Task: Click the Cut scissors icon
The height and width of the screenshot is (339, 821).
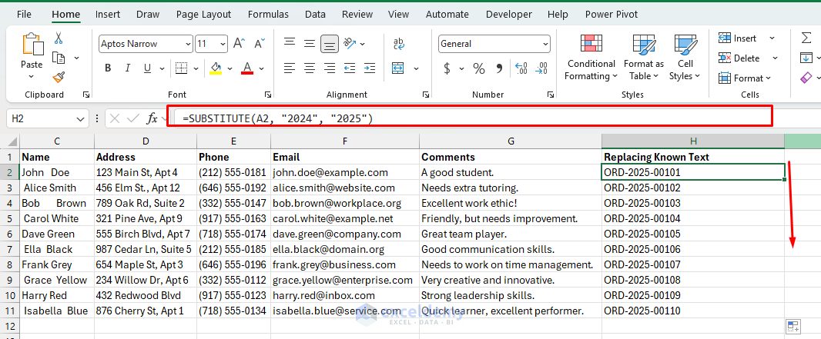Action: (59, 38)
